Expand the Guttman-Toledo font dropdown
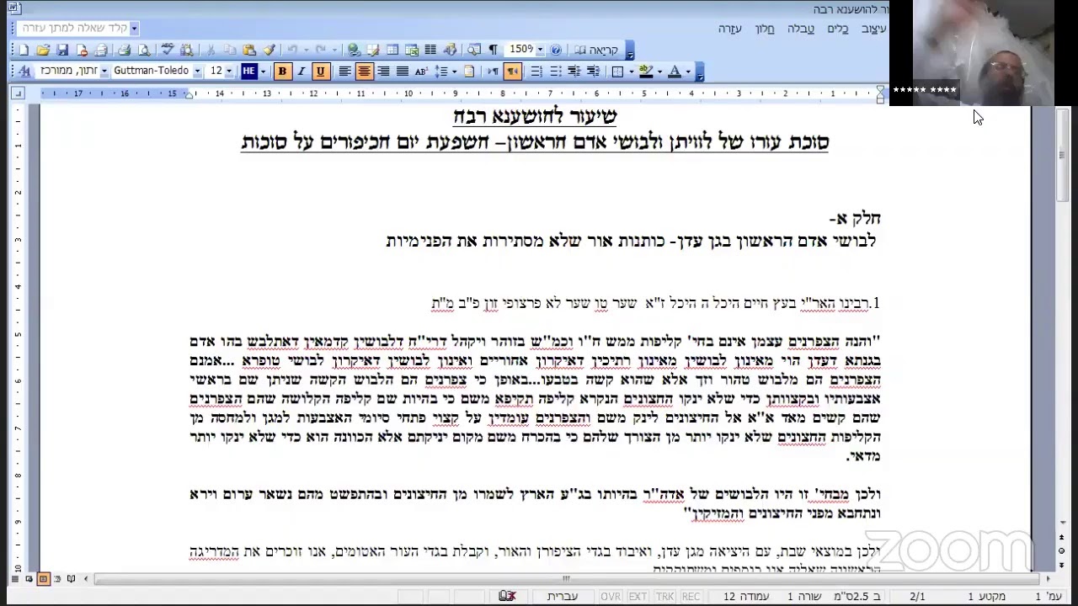Image resolution: width=1078 pixels, height=606 pixels. pos(197,72)
